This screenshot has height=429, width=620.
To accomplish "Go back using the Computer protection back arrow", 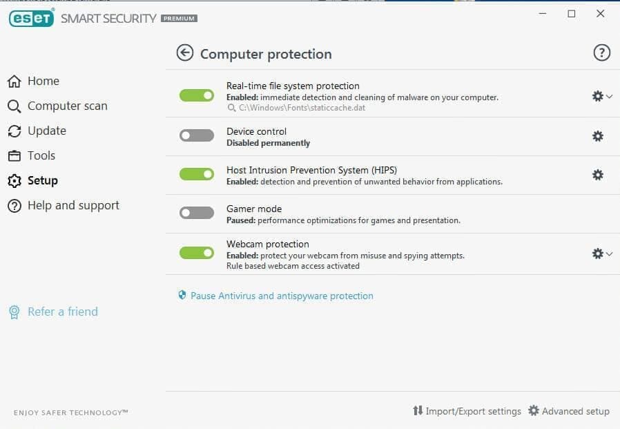I will pos(185,53).
